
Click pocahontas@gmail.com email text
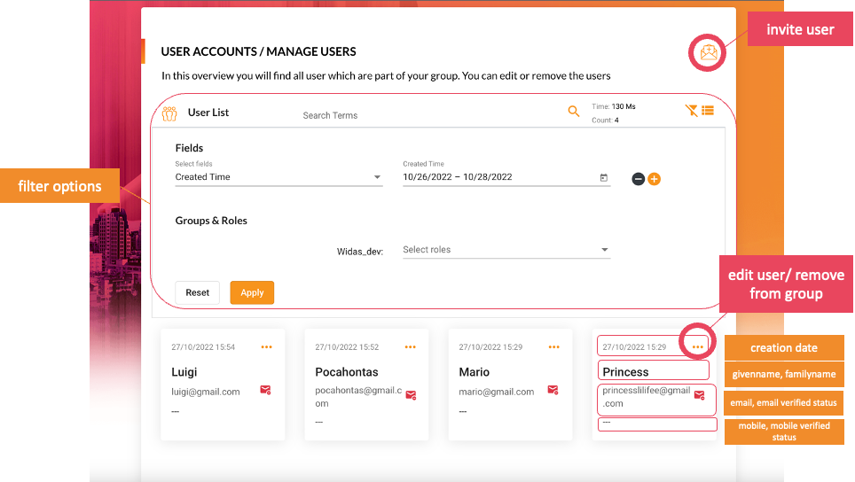click(358, 397)
